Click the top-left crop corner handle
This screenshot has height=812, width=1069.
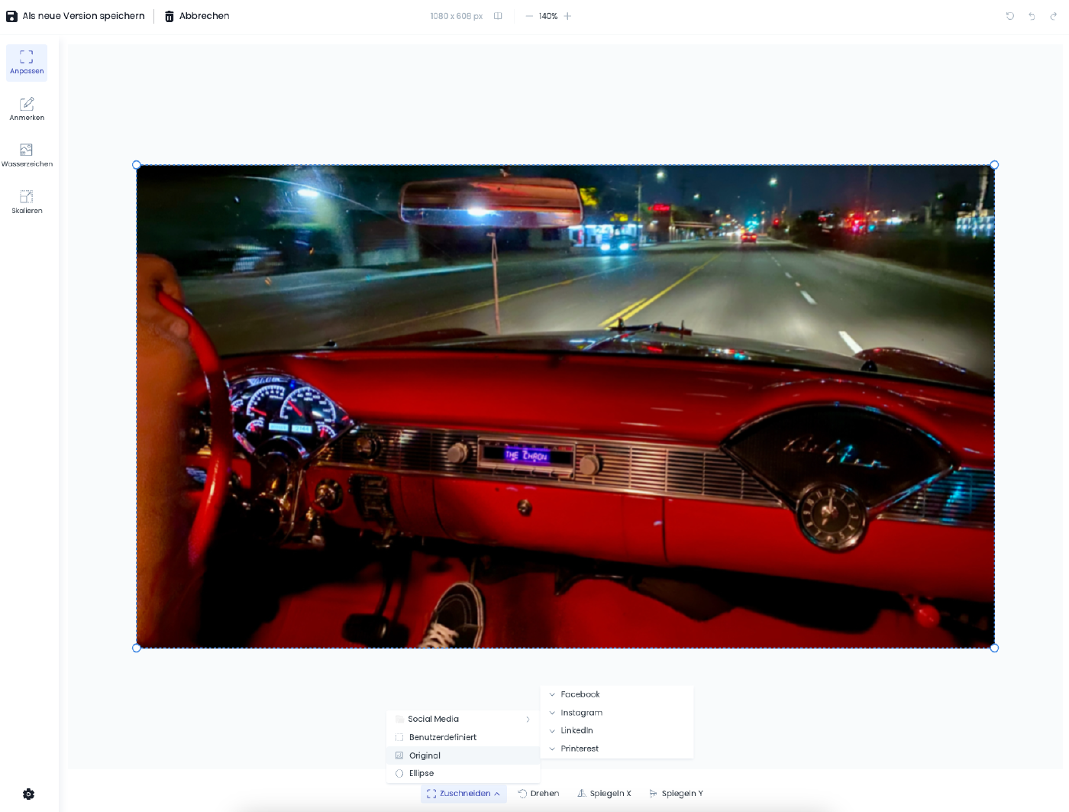click(x=137, y=165)
